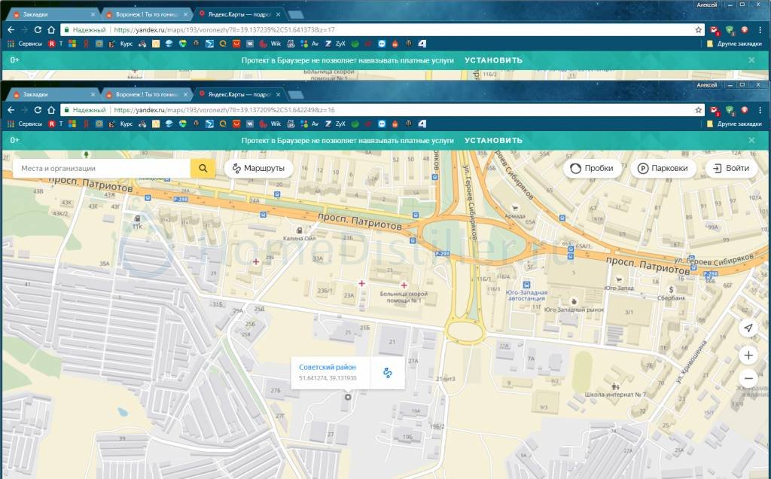Click УСТАНОВИТЬ in the upper window's banner
The width and height of the screenshot is (771, 479).
click(493, 60)
